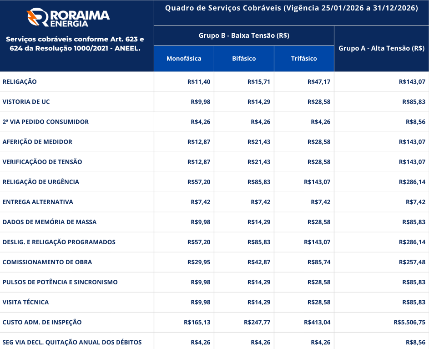Viewport: 429px width, 349px height.
Task: Select the RELIGAÇÃO row label
Action: tap(20, 82)
